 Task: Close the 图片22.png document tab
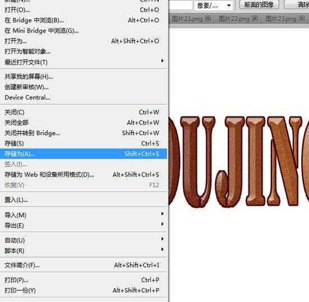(x=255, y=19)
